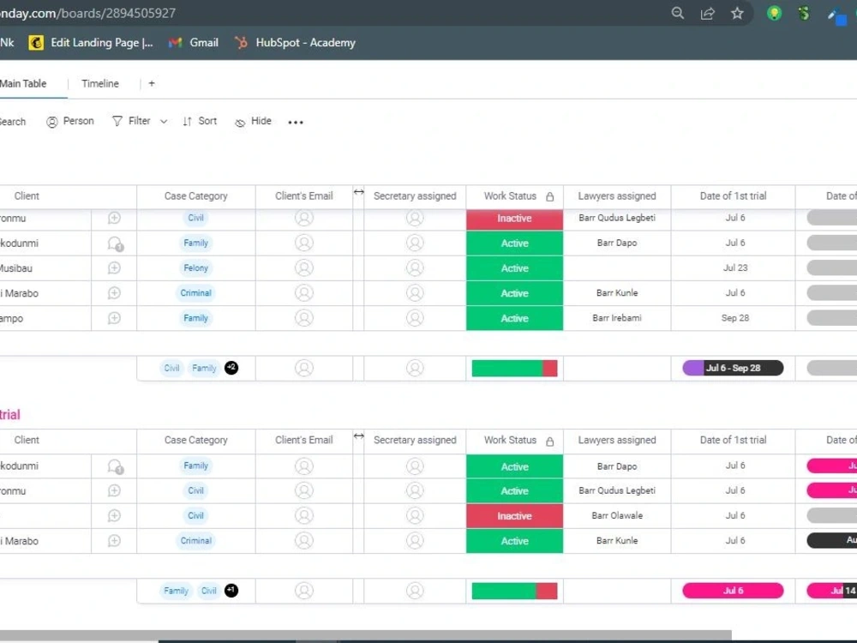Click the lock icon on Work Status column
The width and height of the screenshot is (857, 643).
tap(552, 195)
